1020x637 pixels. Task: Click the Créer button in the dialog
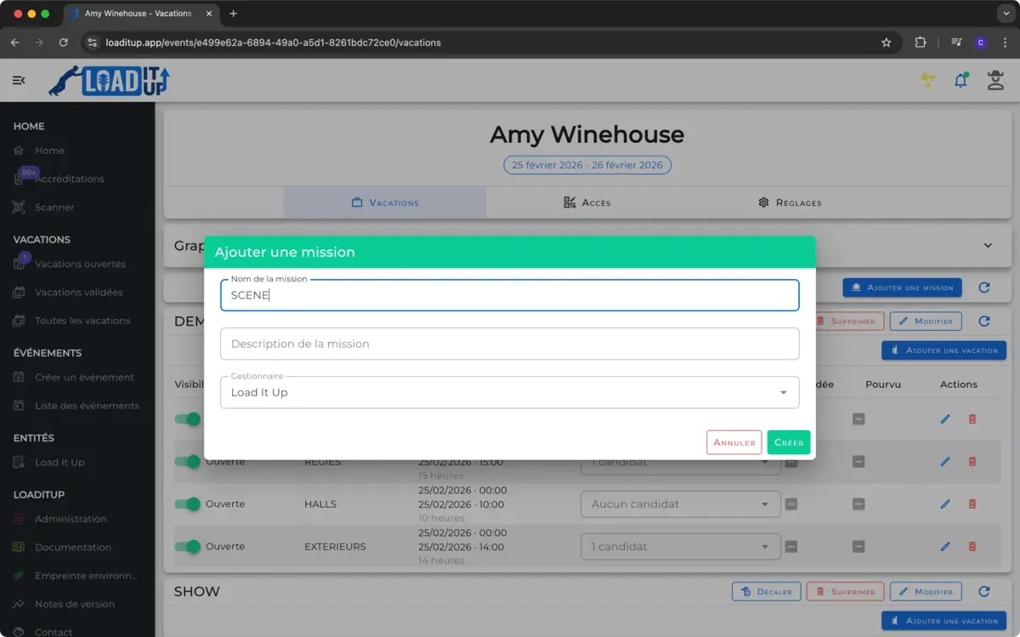click(788, 442)
